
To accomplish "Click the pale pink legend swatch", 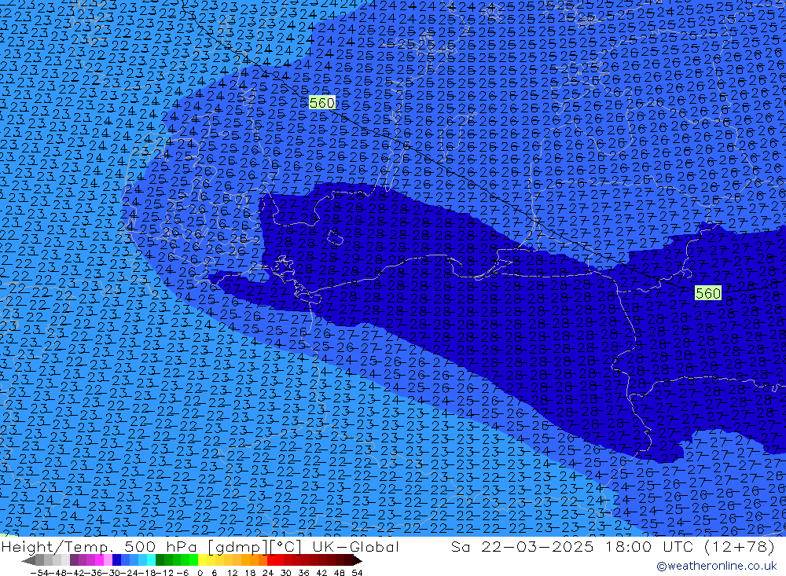I will coord(108,560).
